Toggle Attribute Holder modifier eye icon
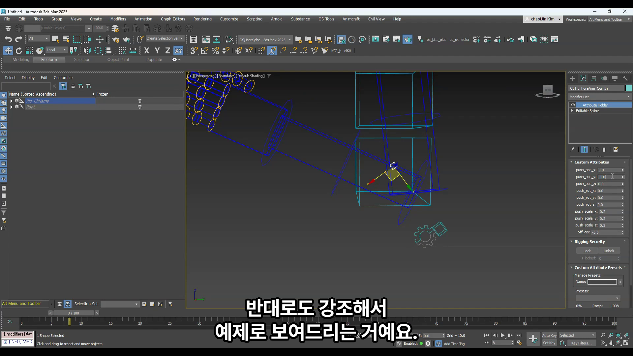 pos(573,105)
